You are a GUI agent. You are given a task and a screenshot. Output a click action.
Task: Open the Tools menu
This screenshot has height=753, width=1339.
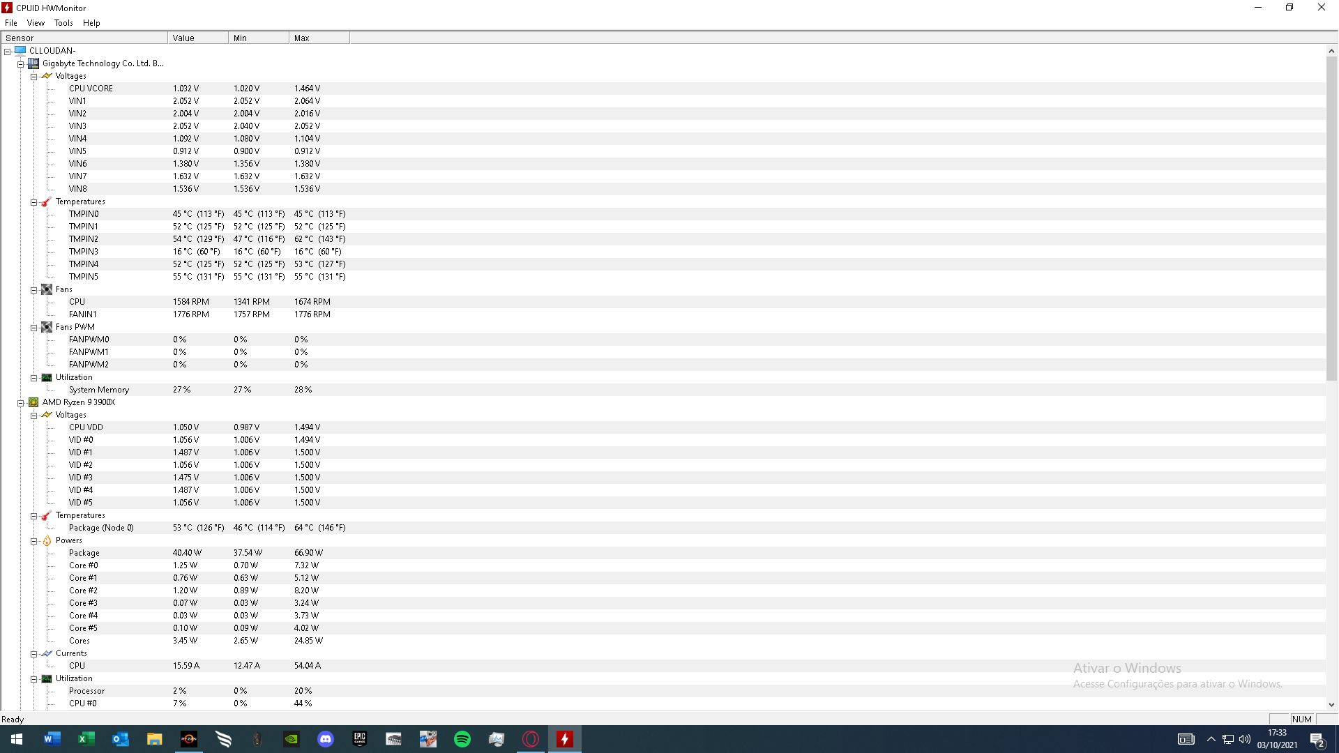tap(63, 22)
